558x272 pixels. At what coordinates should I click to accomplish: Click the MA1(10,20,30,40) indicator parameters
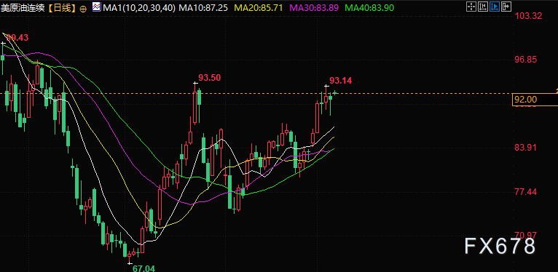[x=139, y=7]
